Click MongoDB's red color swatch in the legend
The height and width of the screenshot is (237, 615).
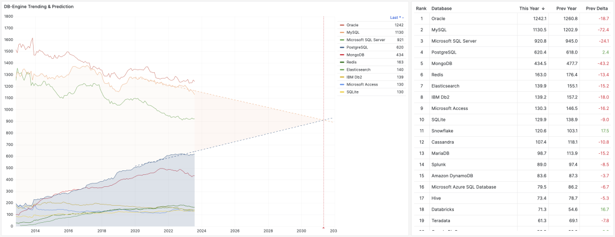pos(342,55)
